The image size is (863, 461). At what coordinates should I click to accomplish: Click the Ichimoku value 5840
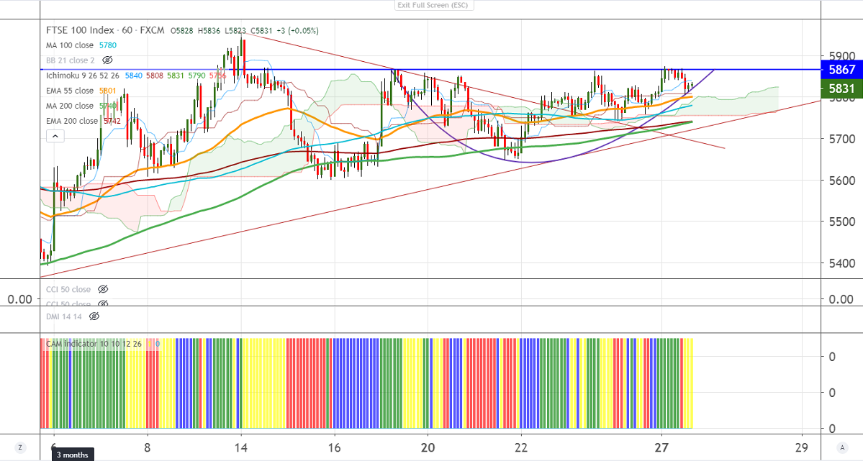[x=134, y=76]
